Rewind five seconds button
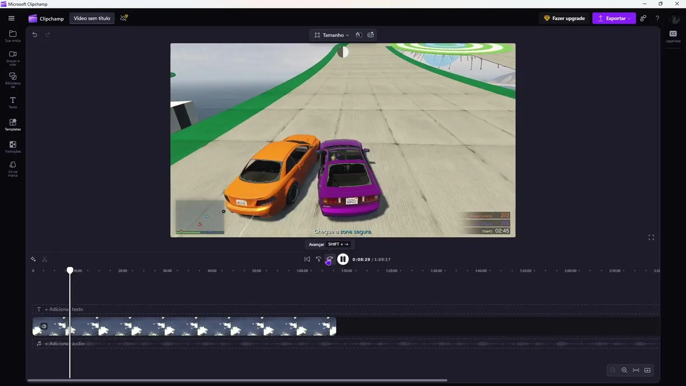 coord(318,259)
